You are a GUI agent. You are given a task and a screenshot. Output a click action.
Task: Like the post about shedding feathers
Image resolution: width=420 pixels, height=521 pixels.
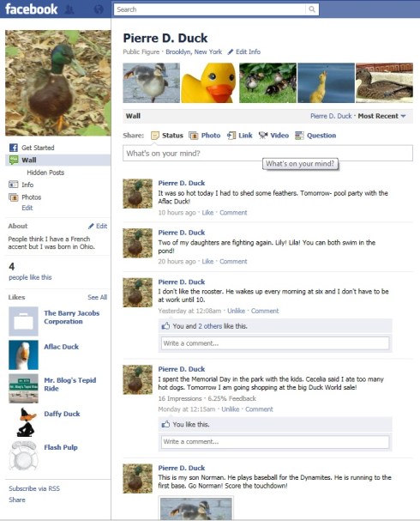click(x=207, y=213)
